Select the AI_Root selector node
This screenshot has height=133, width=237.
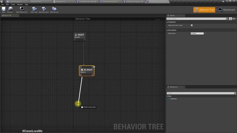[87, 71]
